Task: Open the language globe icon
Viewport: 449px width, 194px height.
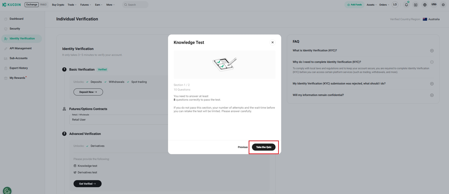Action: point(425,5)
